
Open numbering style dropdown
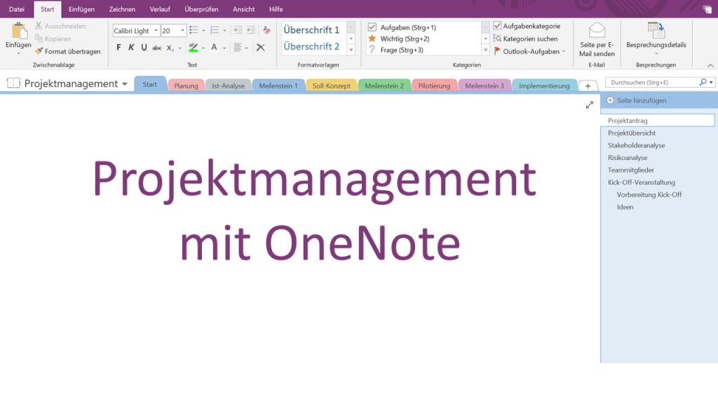click(225, 31)
